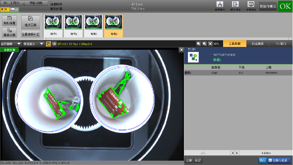Image resolution: width=293 pixels, height=165 pixels.
Task: Click the 50% zoom level text
Action: [x=216, y=44]
